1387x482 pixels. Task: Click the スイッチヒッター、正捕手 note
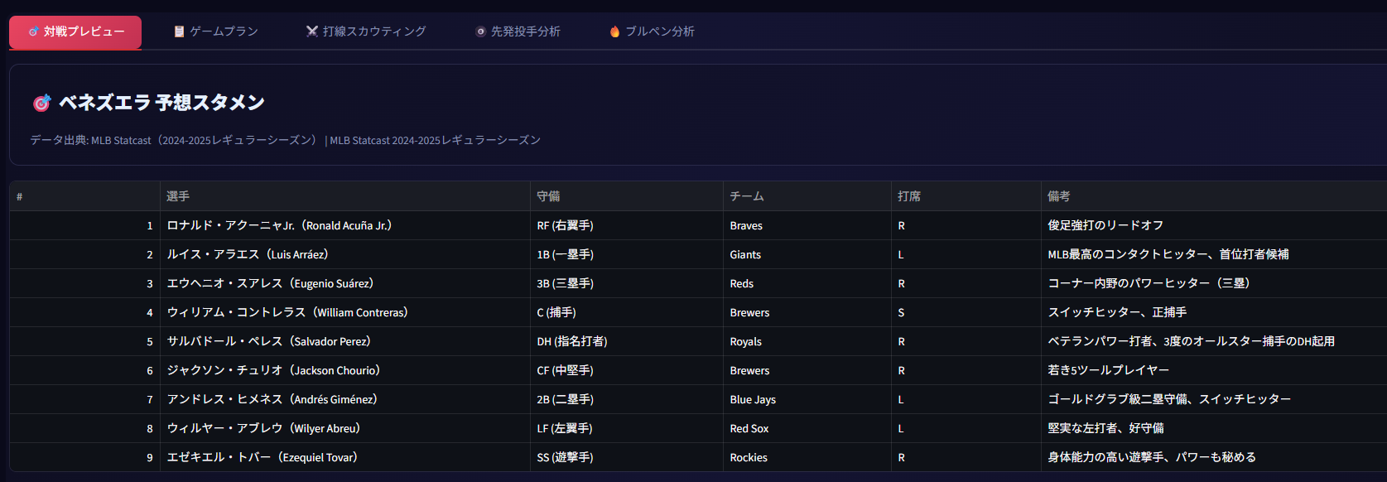coord(1214,312)
